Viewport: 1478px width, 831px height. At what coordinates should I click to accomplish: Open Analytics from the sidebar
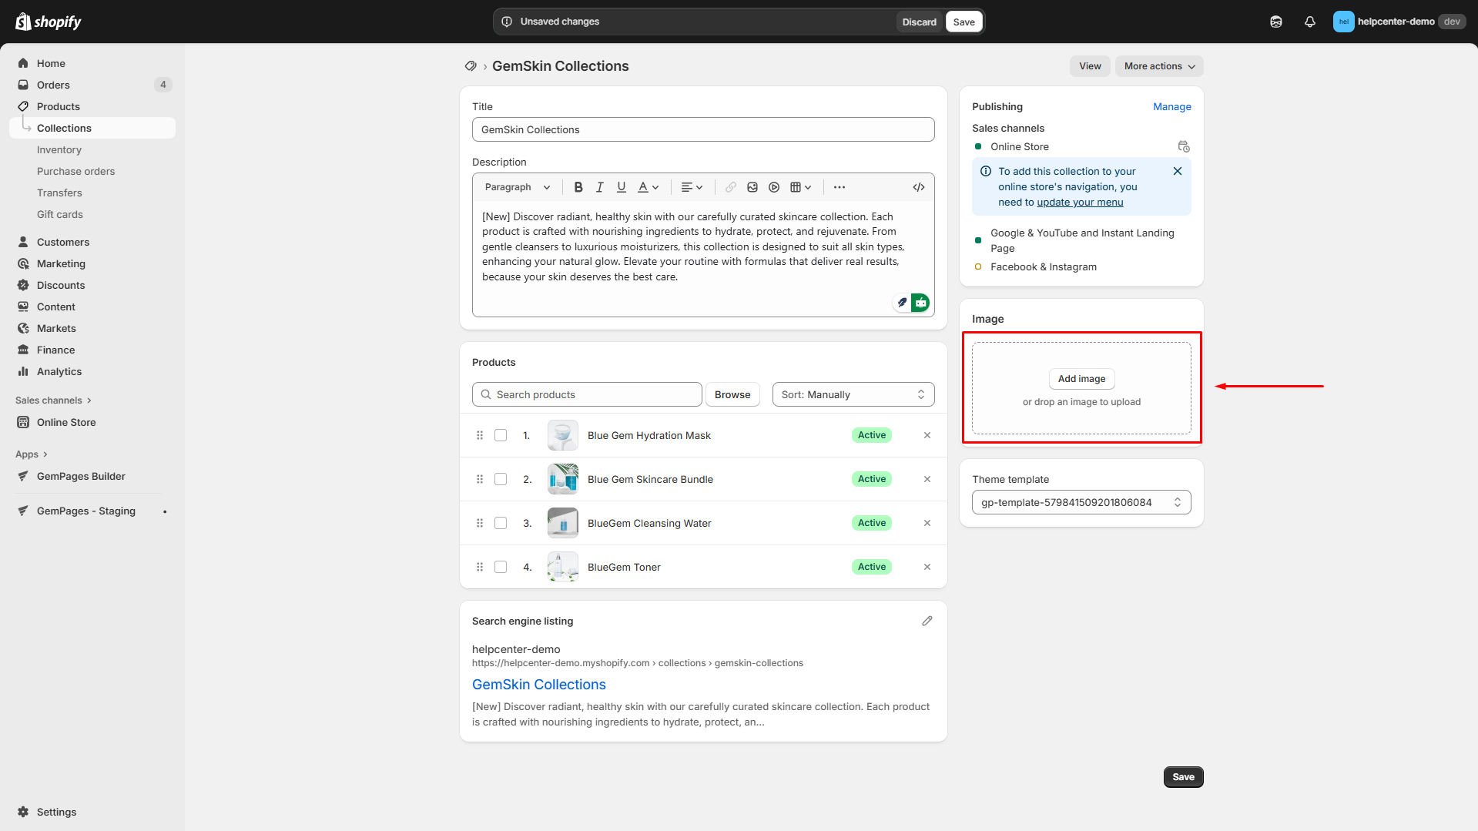[59, 371]
